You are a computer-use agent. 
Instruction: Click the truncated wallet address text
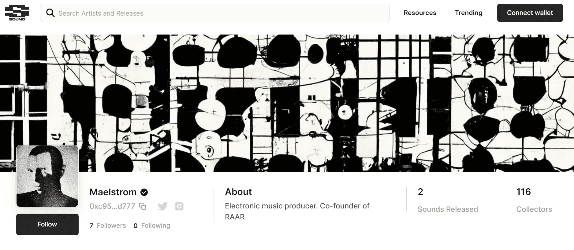tap(112, 206)
